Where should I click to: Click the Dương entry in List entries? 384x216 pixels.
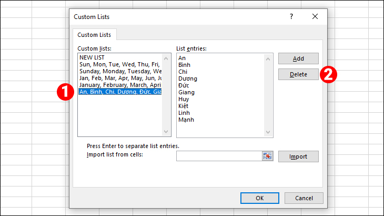(x=188, y=78)
